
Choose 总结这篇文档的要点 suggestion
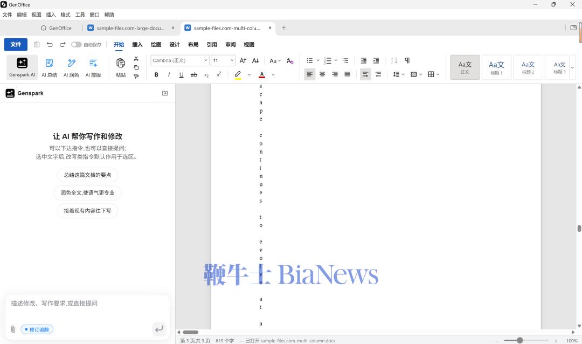pyautogui.click(x=87, y=175)
